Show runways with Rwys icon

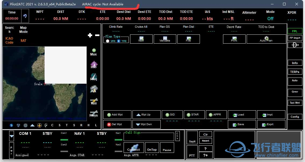pyautogui.click(x=94, y=113)
